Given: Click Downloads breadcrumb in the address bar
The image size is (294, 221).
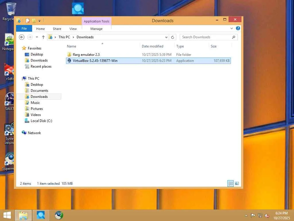Looking at the screenshot, I should point(85,37).
